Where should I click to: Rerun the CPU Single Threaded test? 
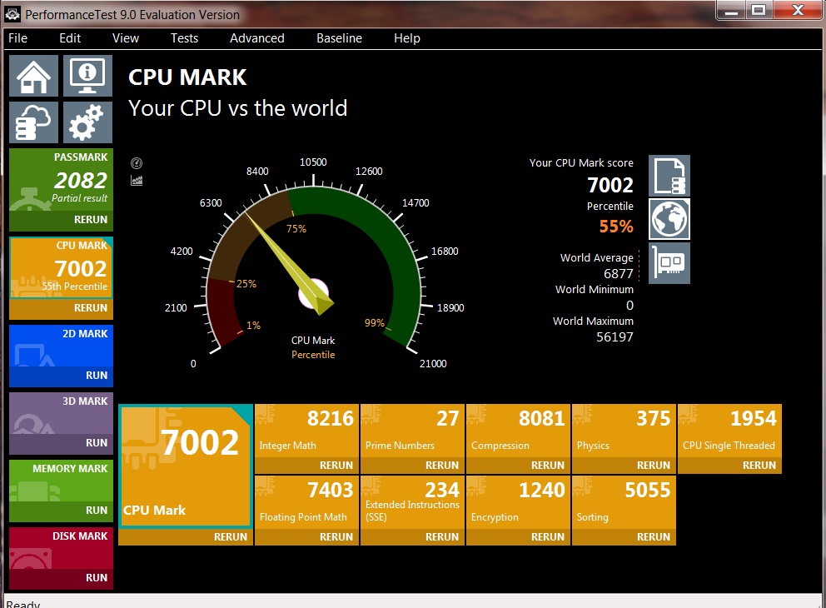[x=729, y=466]
